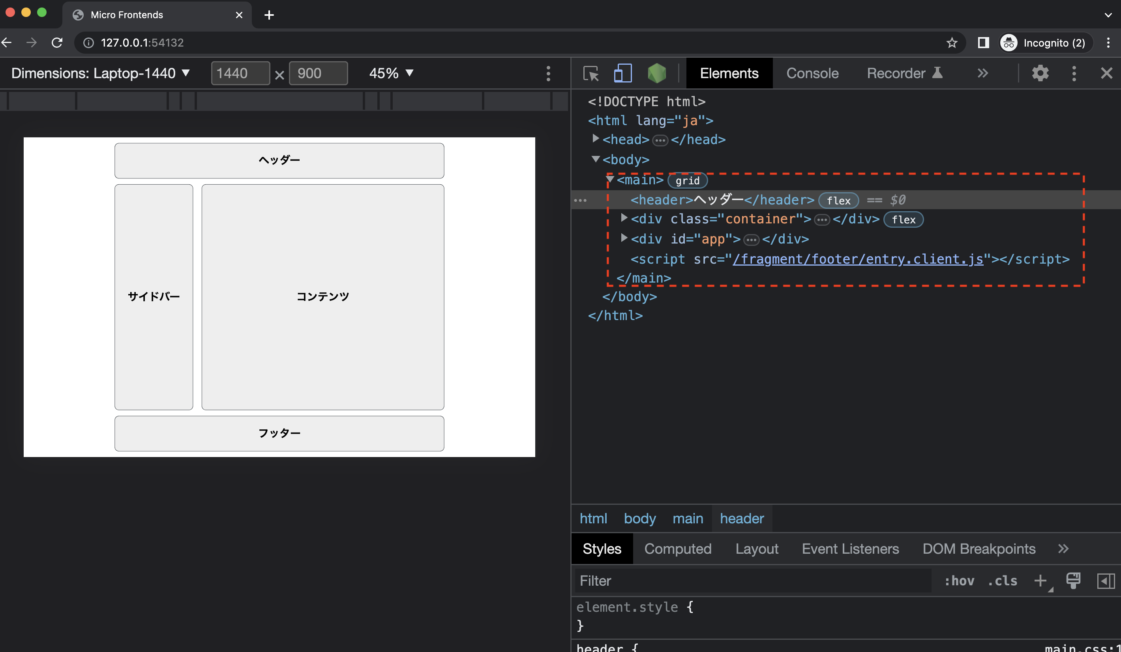This screenshot has height=652, width=1121.
Task: Click the ヘッダー box in page
Action: (279, 161)
